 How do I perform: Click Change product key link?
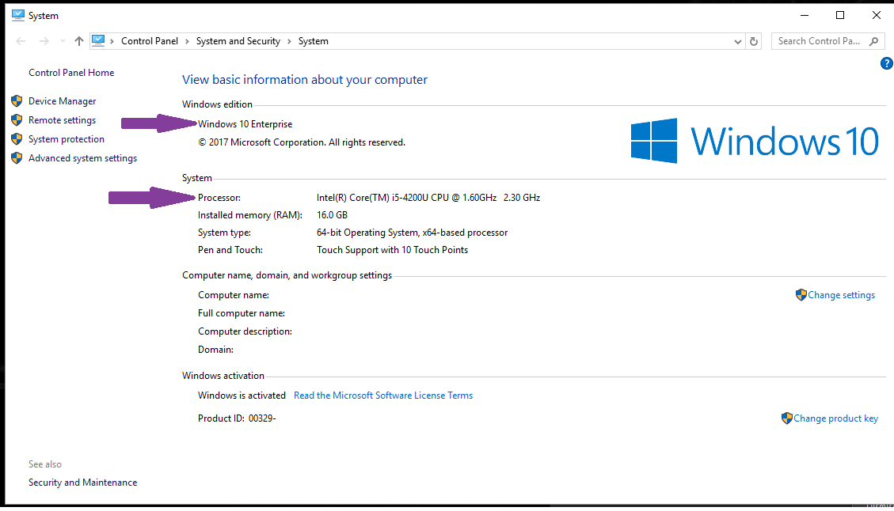pos(836,418)
